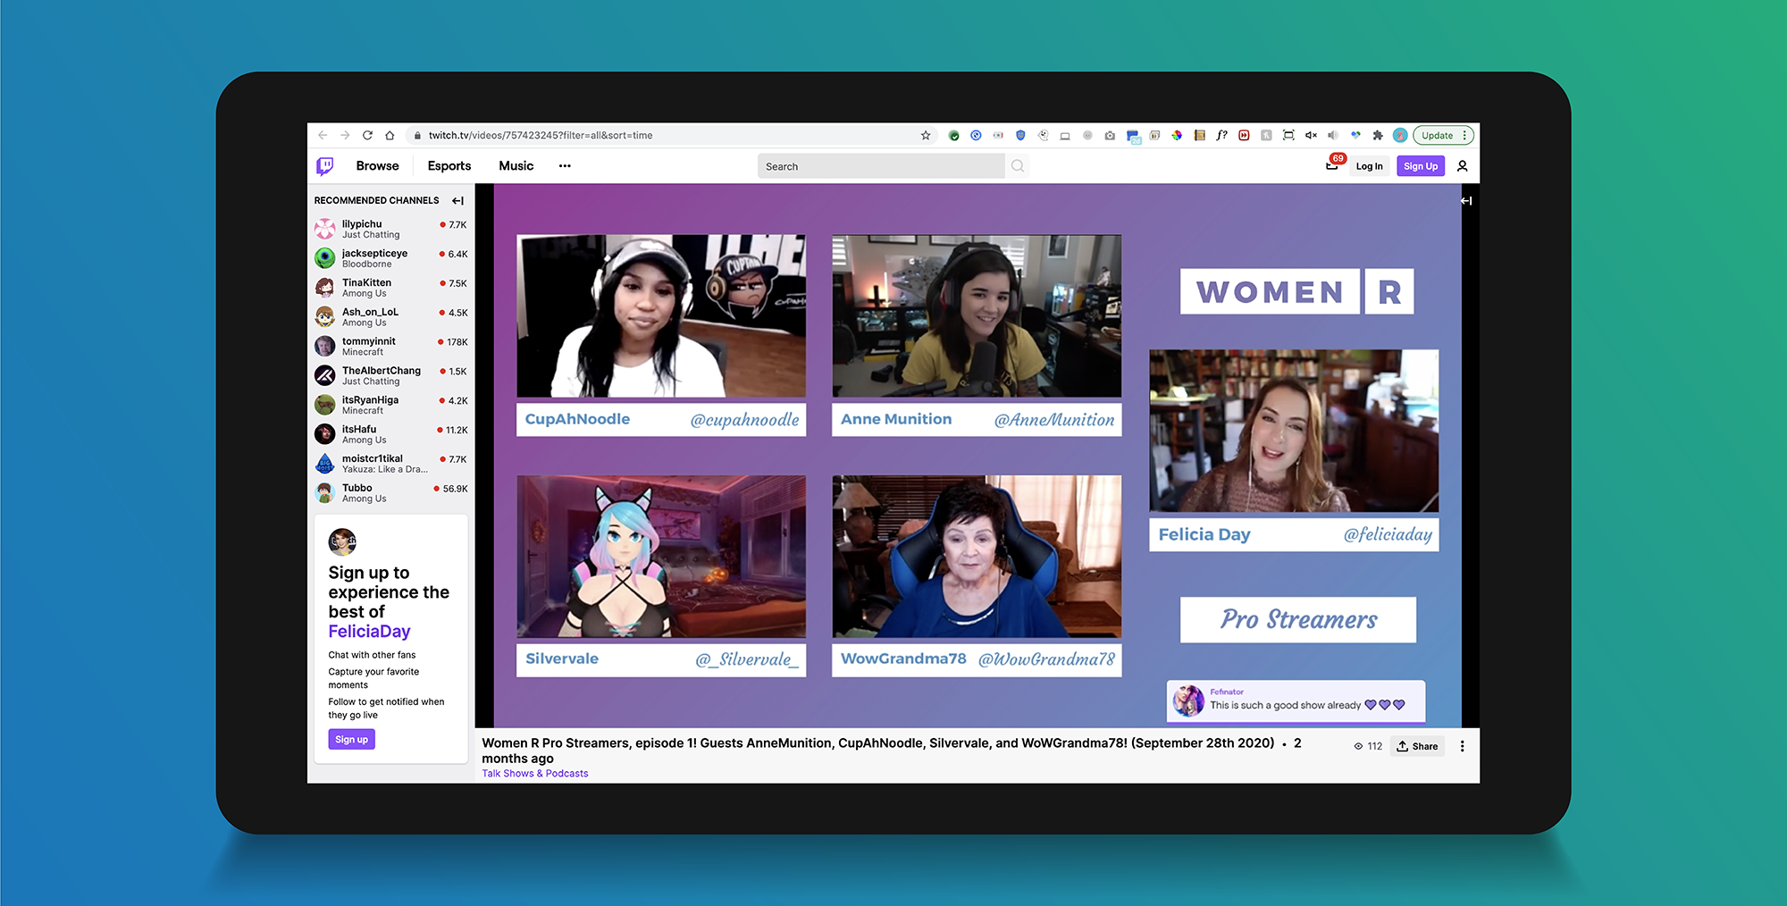Click the Felicia Day webcam feed
The height and width of the screenshot is (906, 1787).
1294,431
